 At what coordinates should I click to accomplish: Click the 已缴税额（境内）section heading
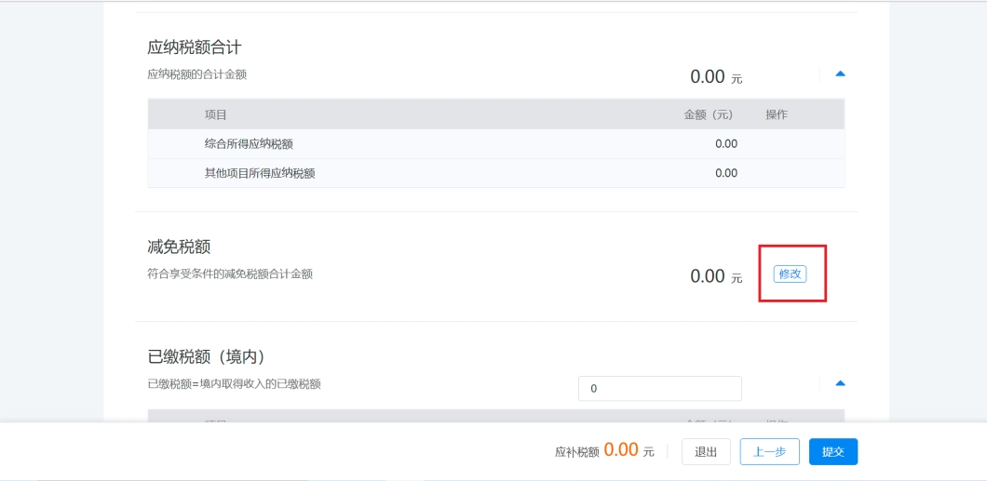click(x=206, y=357)
